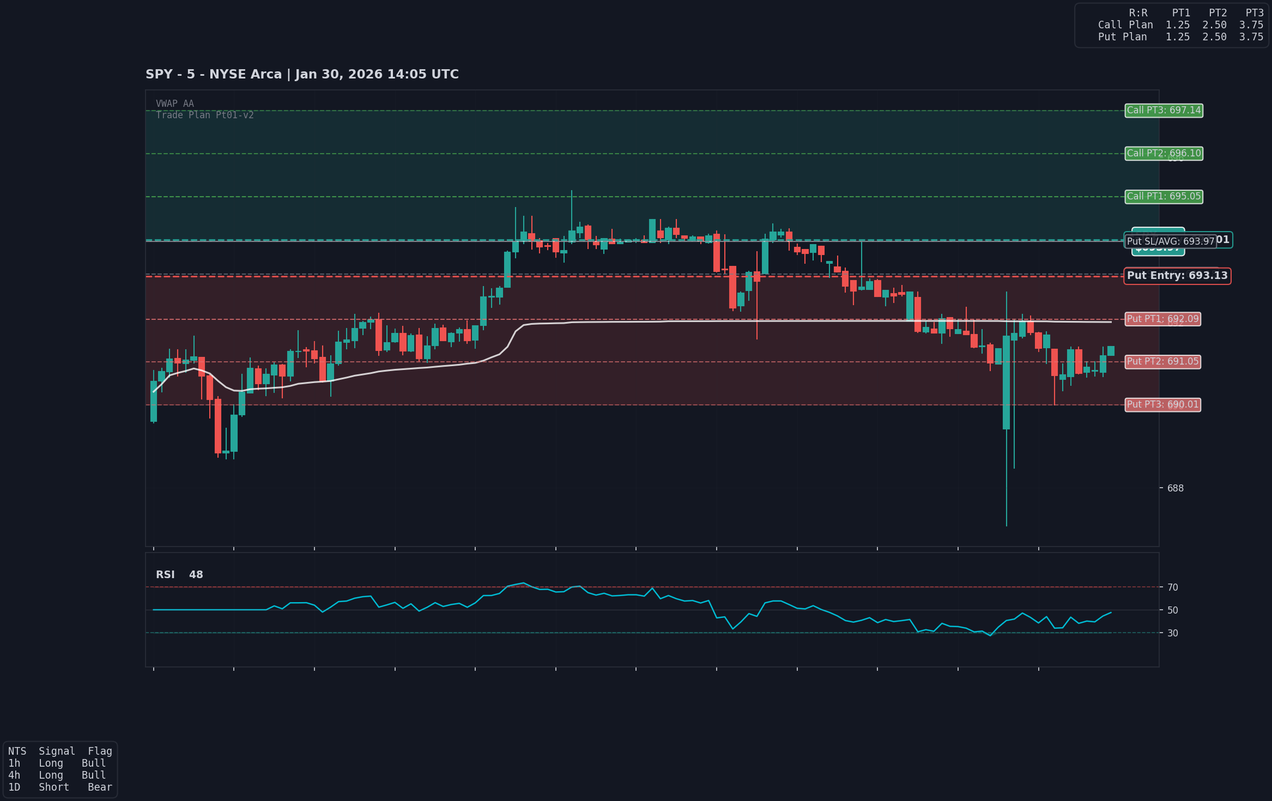Expand the Put Plan row in R:R table

pyautogui.click(x=1122, y=37)
